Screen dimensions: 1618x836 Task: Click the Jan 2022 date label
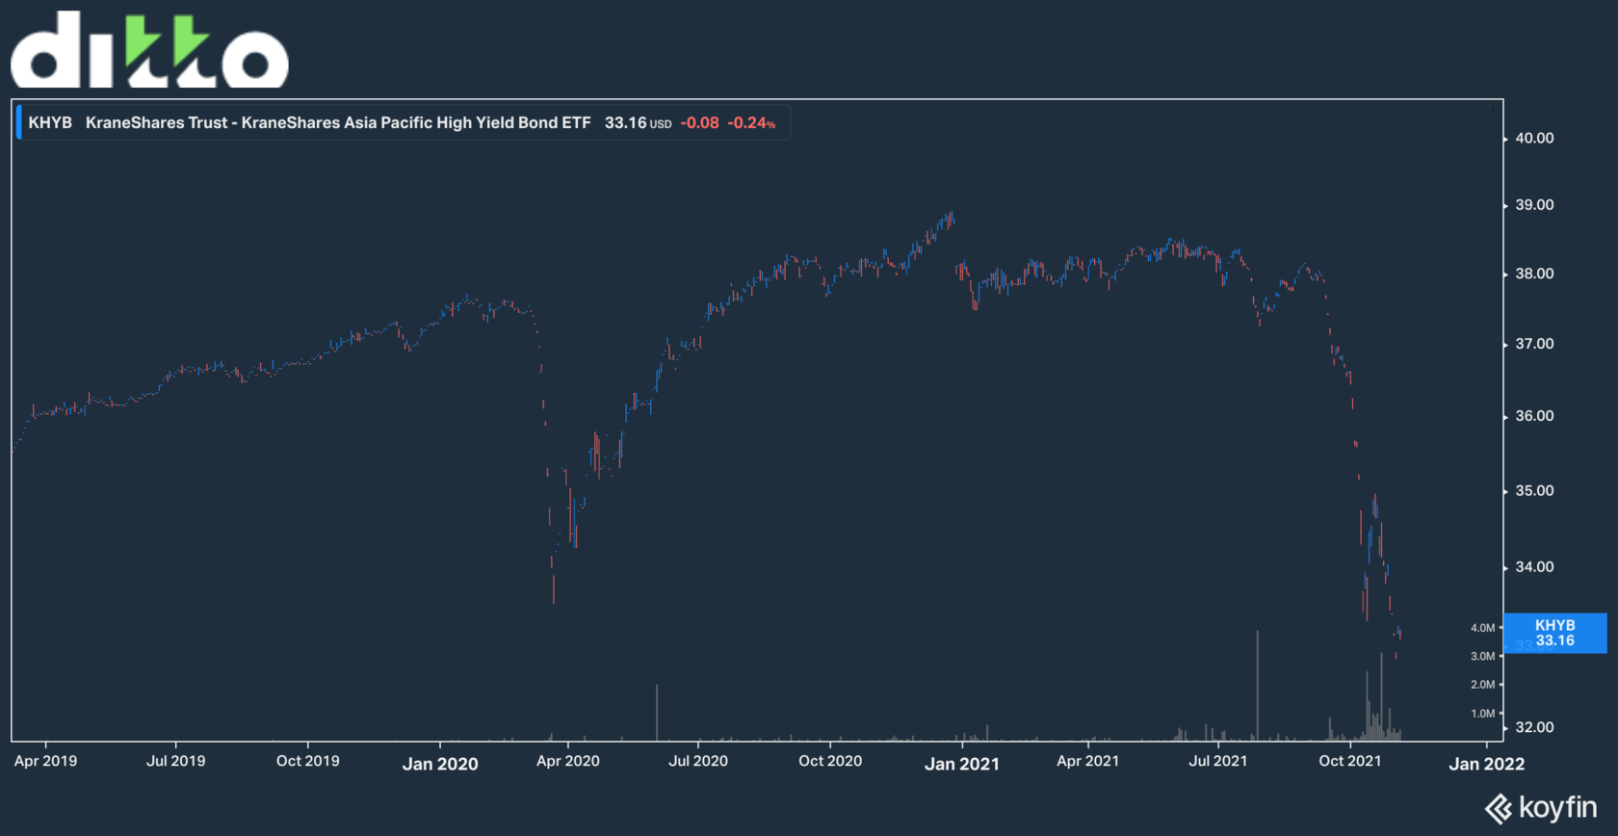coord(1487,764)
